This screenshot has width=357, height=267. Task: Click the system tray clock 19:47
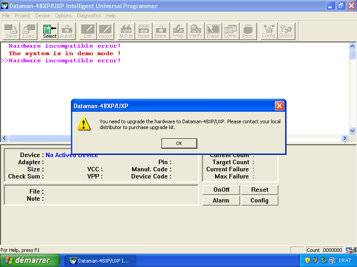point(345,260)
